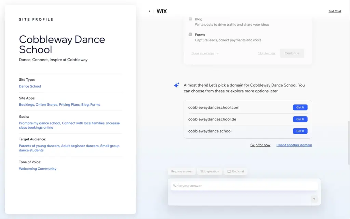Skip the domain selection for now
The height and width of the screenshot is (219, 350).
pos(260,145)
